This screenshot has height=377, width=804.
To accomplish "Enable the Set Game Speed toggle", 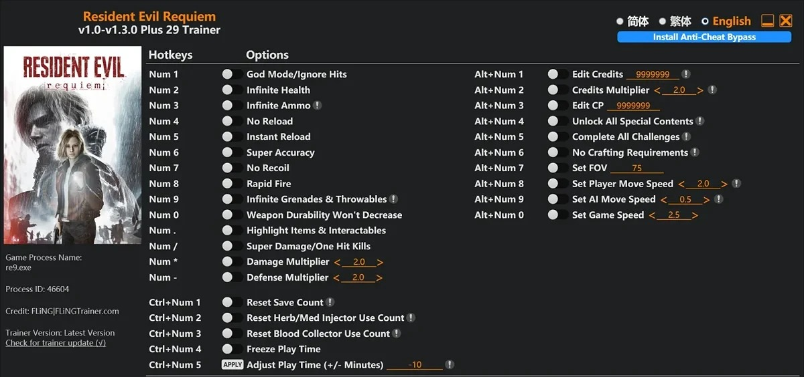I will coord(557,215).
